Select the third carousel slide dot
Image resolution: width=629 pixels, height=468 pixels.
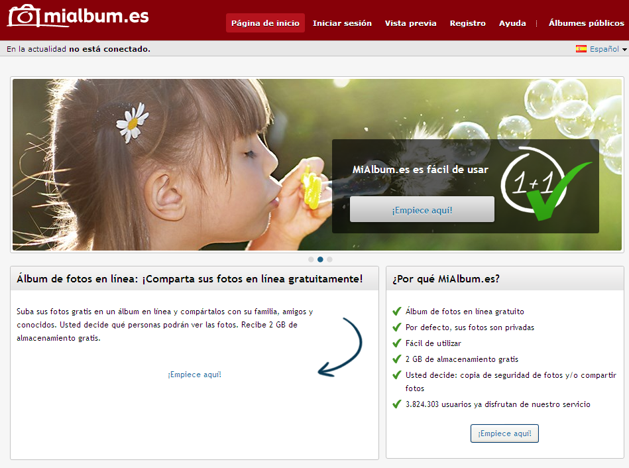(x=329, y=259)
